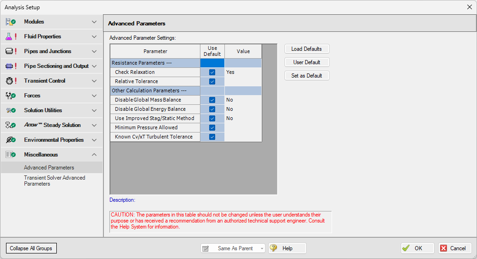Select the Modules group label
This screenshot has width=477, height=259.
click(x=34, y=22)
